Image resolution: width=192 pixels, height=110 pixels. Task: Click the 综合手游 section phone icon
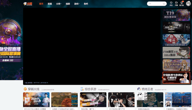pyautogui.click(x=82, y=89)
